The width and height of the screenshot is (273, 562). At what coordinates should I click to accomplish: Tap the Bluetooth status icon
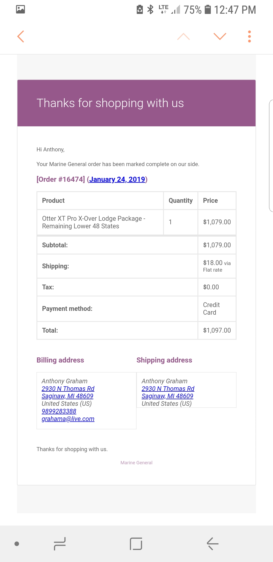coord(150,9)
